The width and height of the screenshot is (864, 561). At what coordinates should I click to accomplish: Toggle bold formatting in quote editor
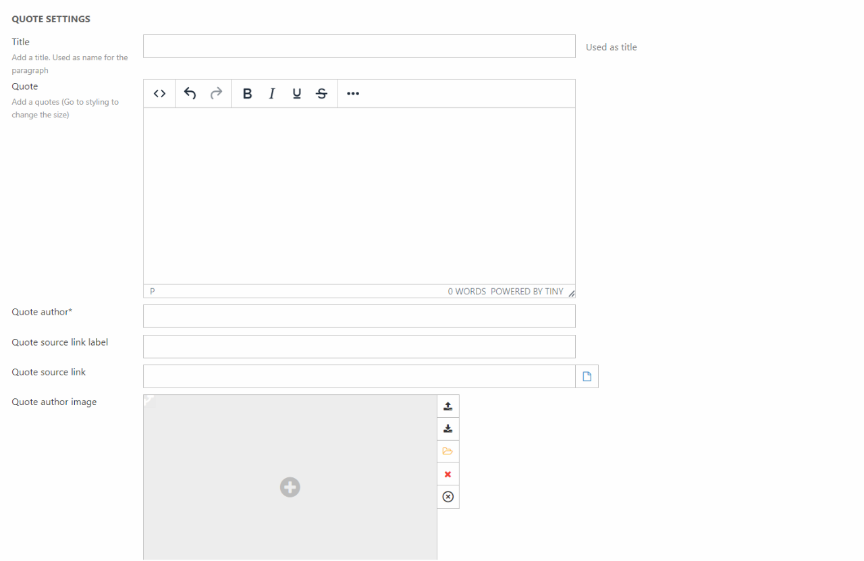point(247,94)
